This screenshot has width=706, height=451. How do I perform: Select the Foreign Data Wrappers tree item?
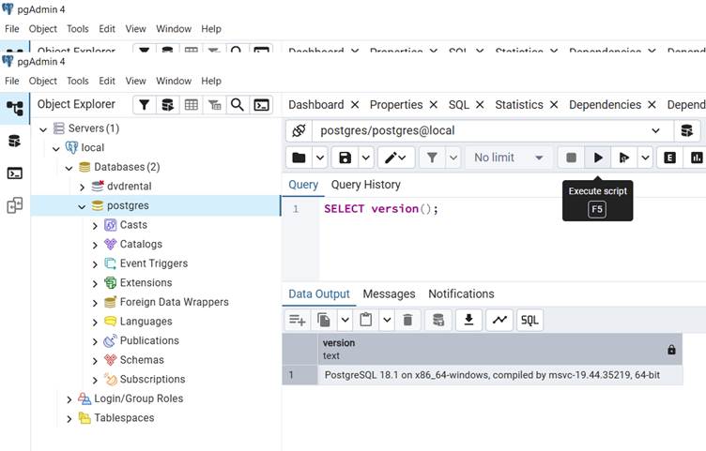175,302
